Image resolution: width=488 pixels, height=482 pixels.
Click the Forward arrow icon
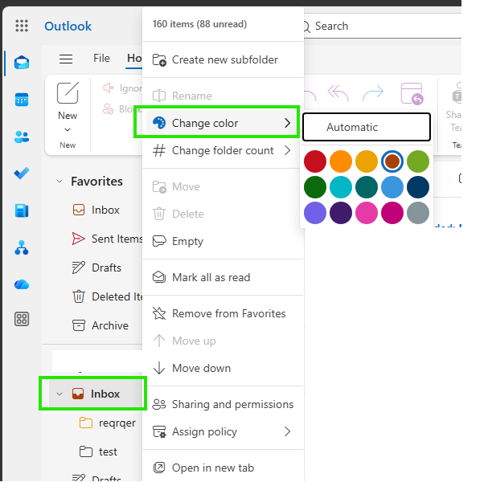(373, 92)
